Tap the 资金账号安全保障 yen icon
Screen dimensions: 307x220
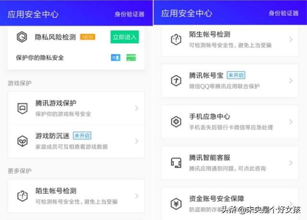coord(176,204)
